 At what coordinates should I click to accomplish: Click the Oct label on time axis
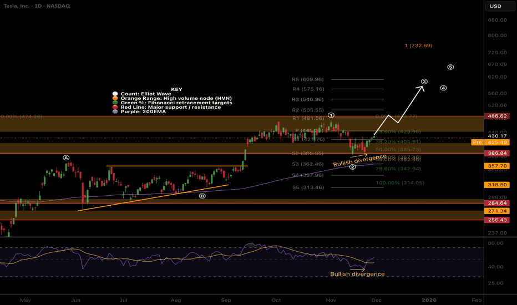coord(276,299)
